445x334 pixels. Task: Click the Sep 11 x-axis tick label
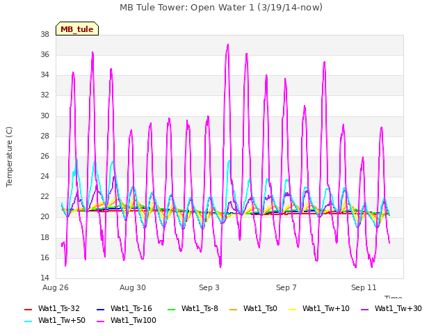click(364, 287)
